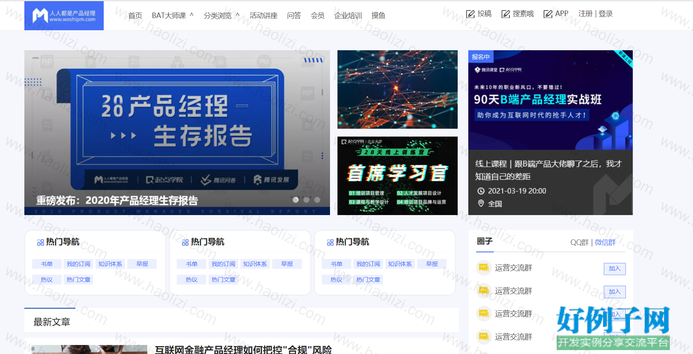
Task: Open 早报 in the rightmost 热门导航 panel
Action: coord(432,264)
